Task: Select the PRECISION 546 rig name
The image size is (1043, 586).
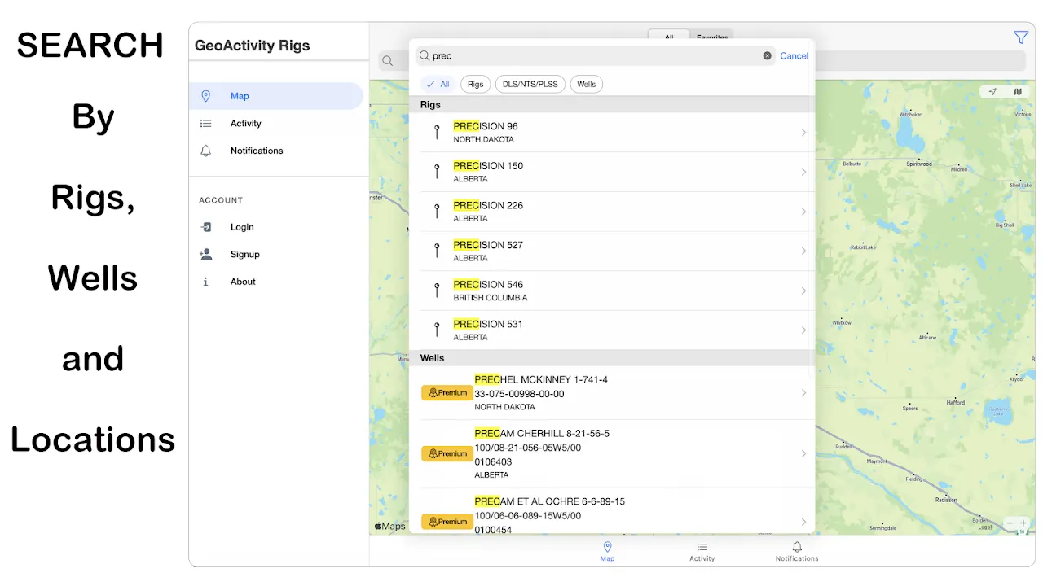Action: pyautogui.click(x=488, y=284)
